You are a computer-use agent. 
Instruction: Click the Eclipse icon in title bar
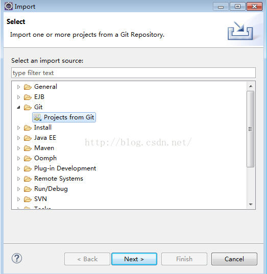tap(8, 6)
